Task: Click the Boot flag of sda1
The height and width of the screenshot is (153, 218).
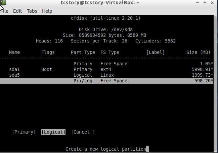Action: pyautogui.click(x=47, y=69)
